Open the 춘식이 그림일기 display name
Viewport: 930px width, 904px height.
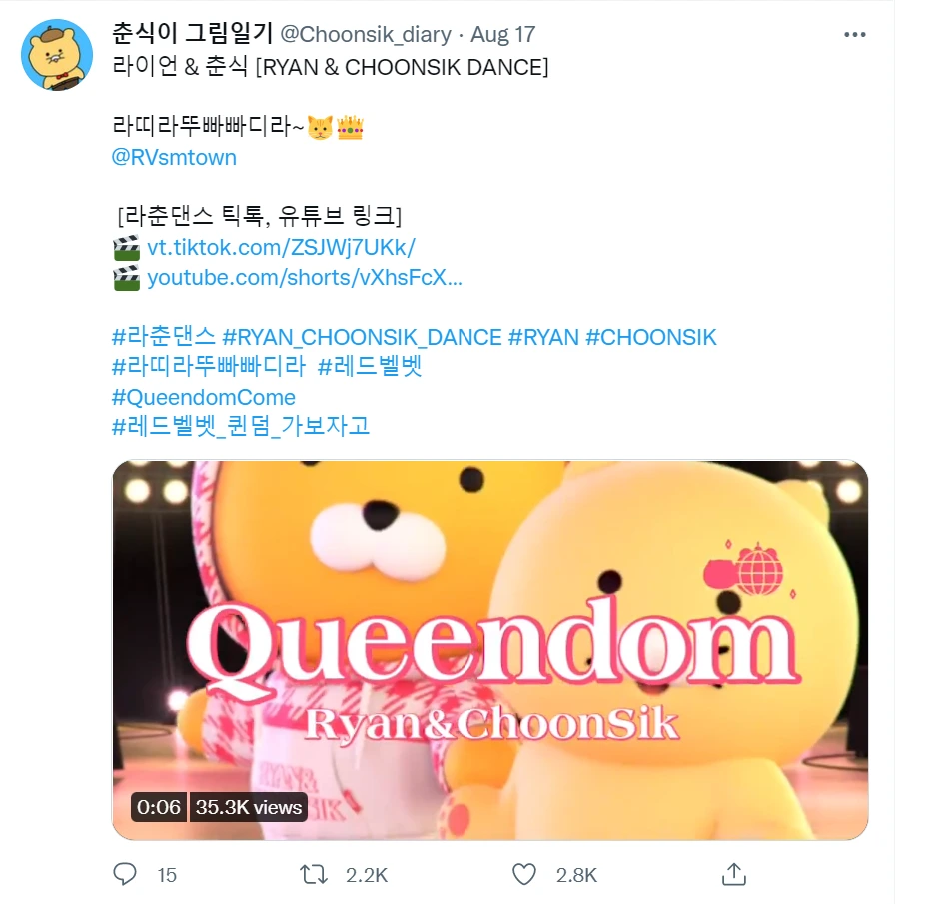(x=192, y=33)
